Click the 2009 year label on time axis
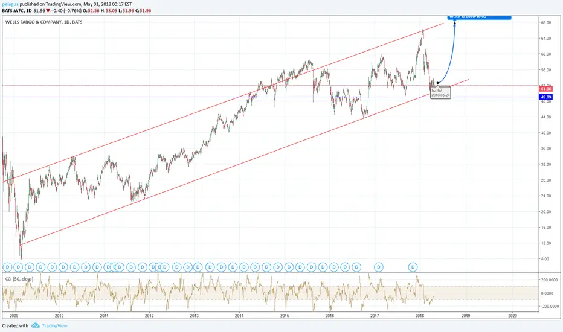This screenshot has height=332, width=563. [x=14, y=316]
